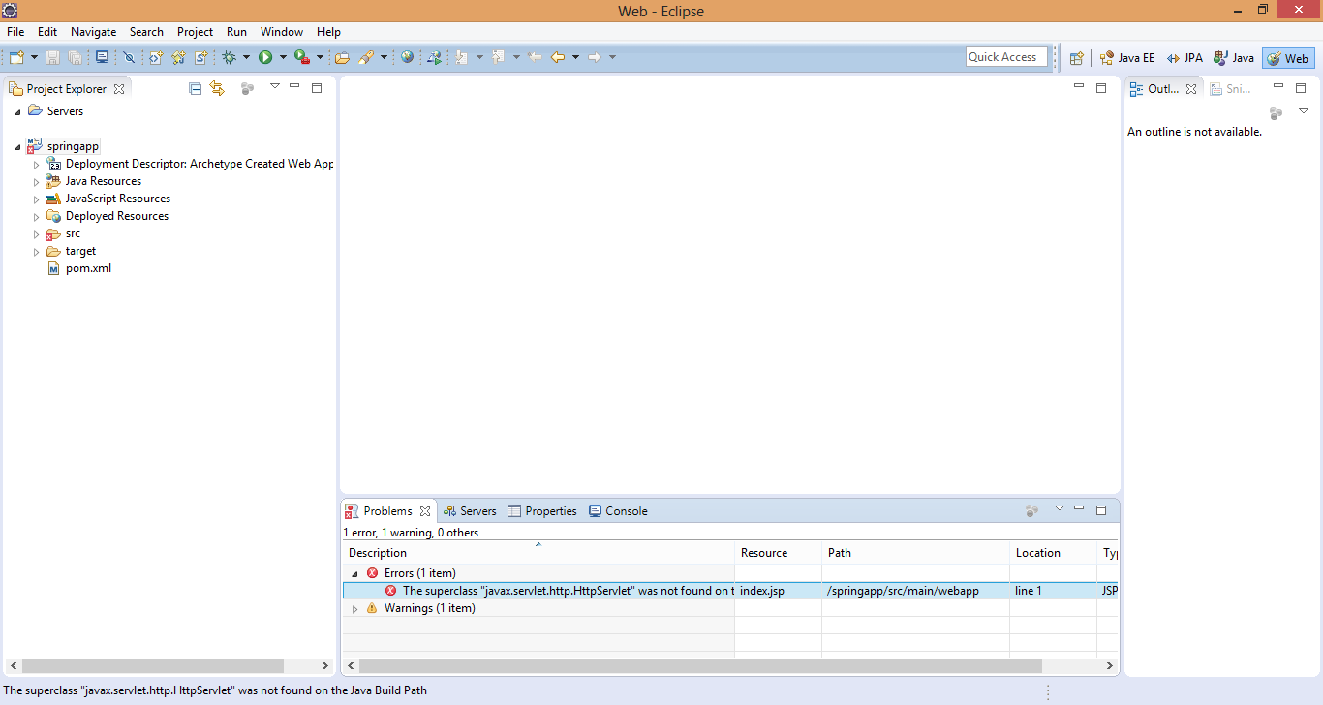
Task: Click the Back navigation arrow
Action: [558, 57]
